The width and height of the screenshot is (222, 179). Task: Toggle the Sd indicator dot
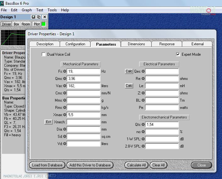[65, 137]
